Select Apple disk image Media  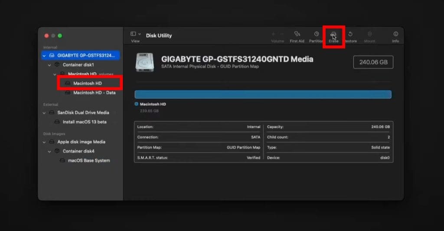tap(81, 142)
